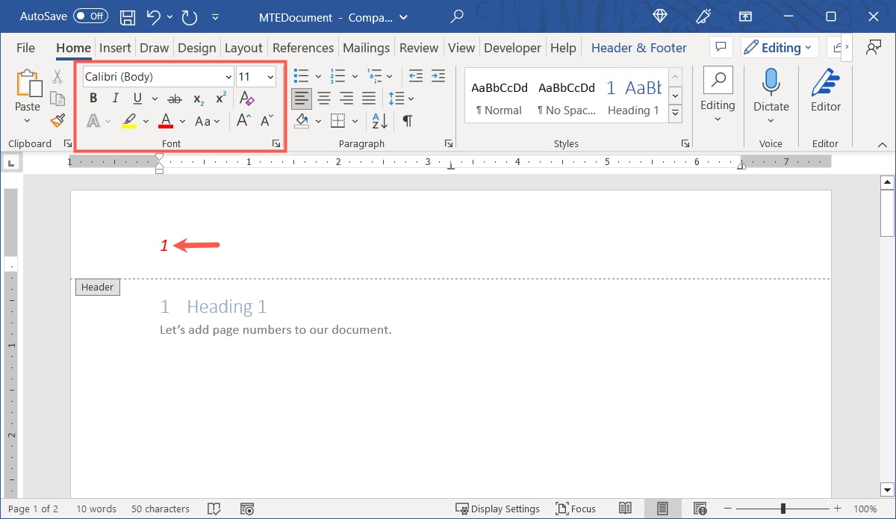Open the font name dropdown

click(x=228, y=76)
